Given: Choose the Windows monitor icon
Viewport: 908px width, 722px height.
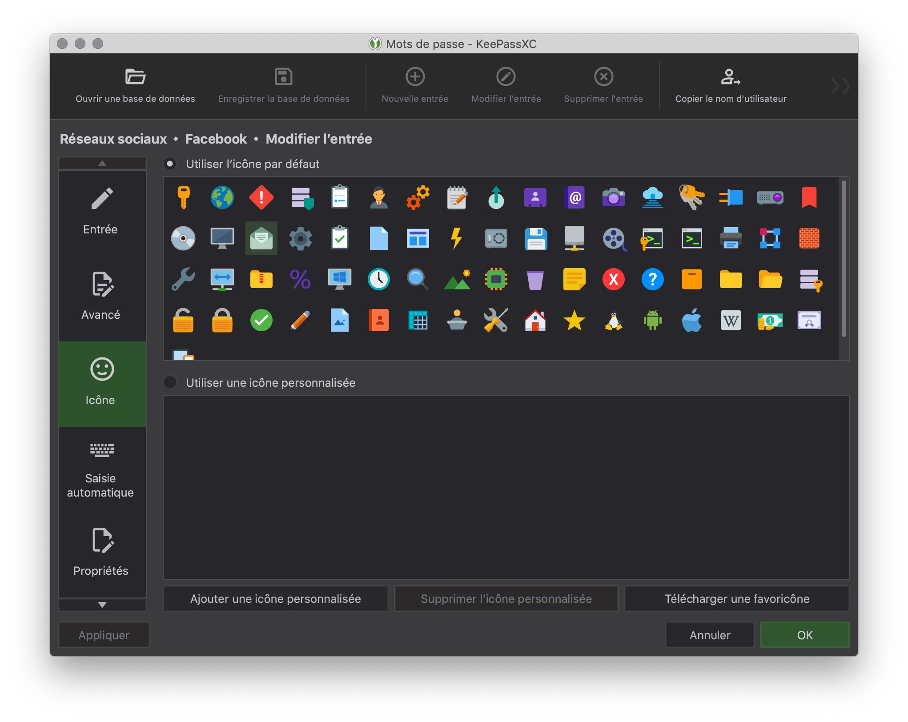Looking at the screenshot, I should [x=340, y=279].
